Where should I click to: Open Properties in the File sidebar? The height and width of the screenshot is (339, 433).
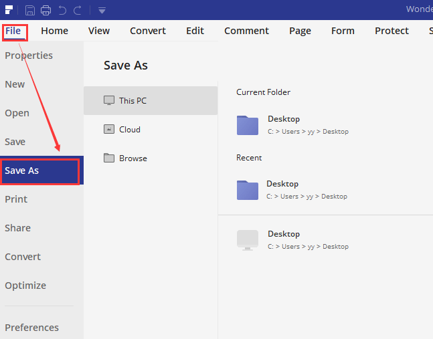point(29,55)
